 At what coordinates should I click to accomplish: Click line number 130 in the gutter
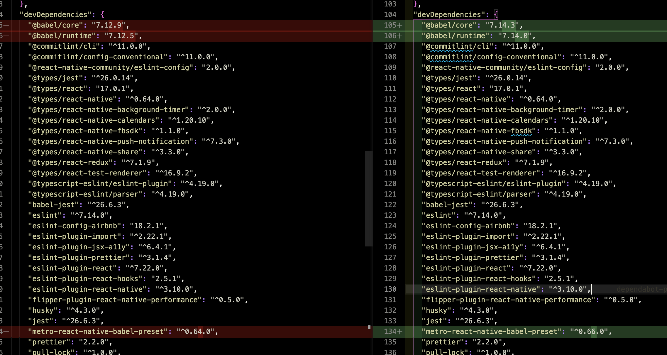(x=390, y=289)
